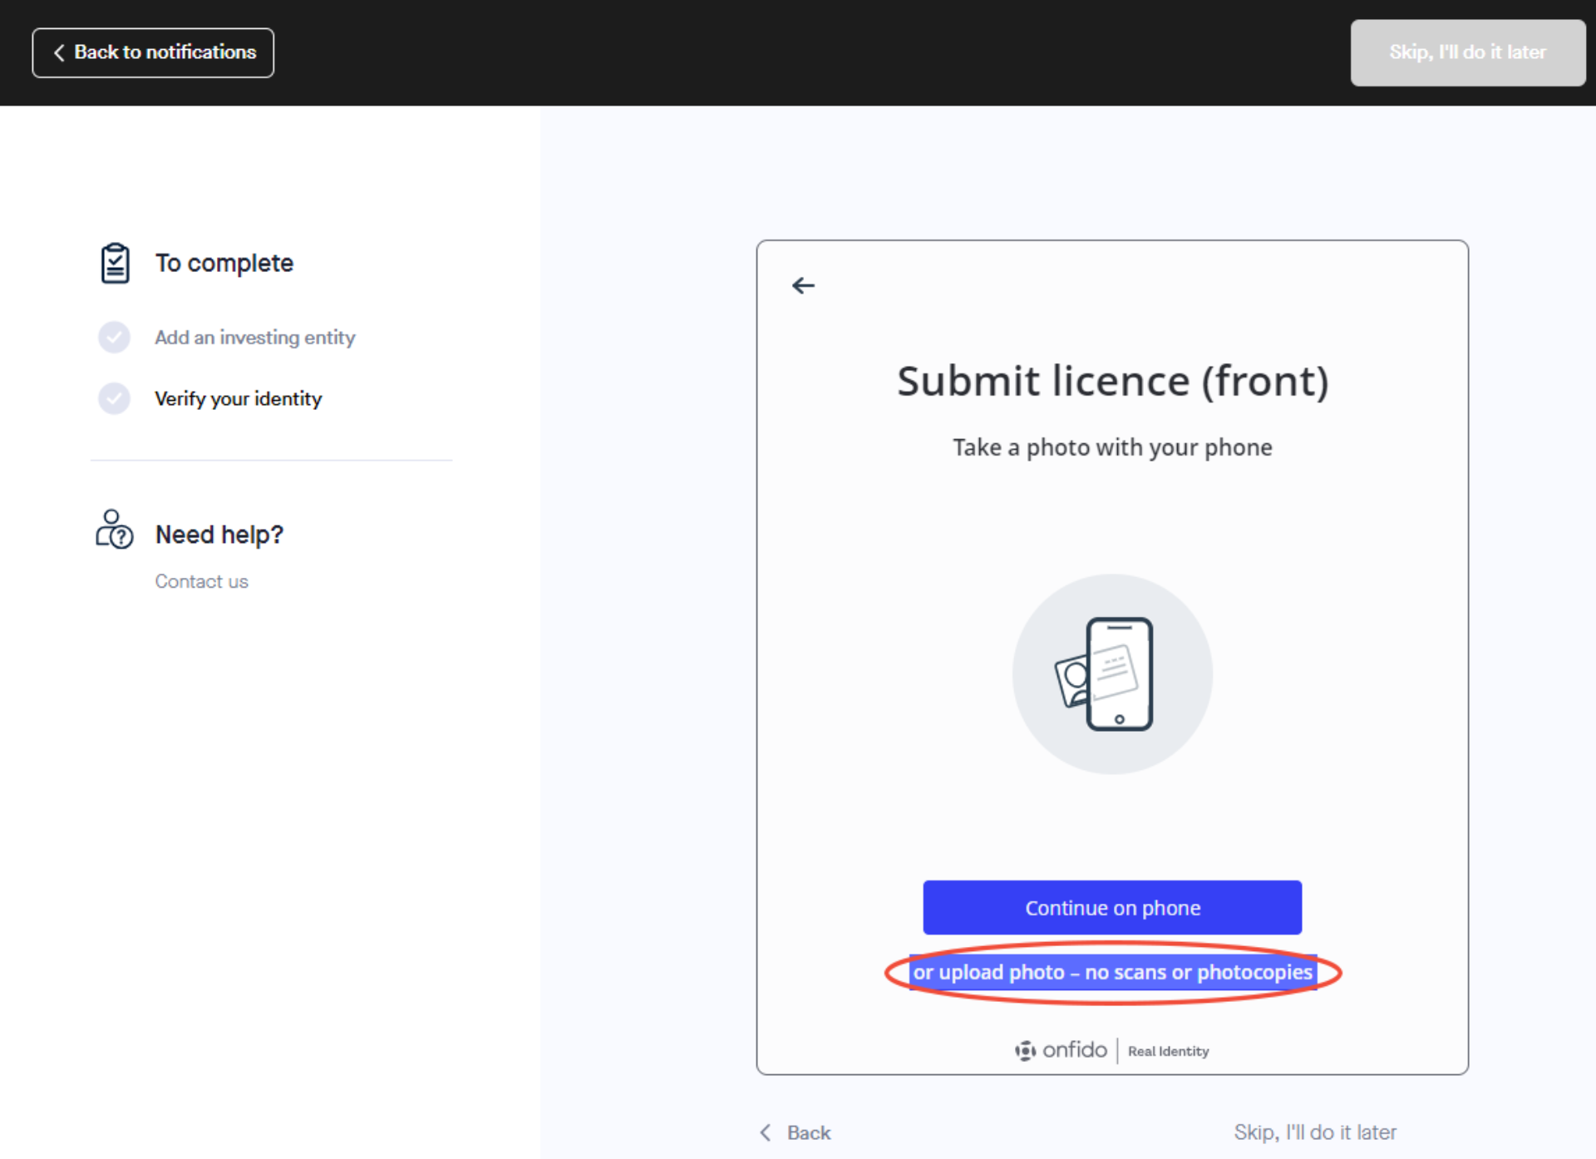Click the Submit licence (front) heading
1596x1159 pixels.
point(1112,381)
